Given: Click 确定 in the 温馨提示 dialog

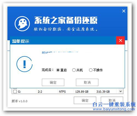Looking at the screenshot, I should click(53, 82).
